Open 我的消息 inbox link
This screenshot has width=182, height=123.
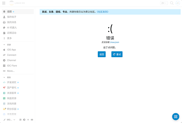18,22
